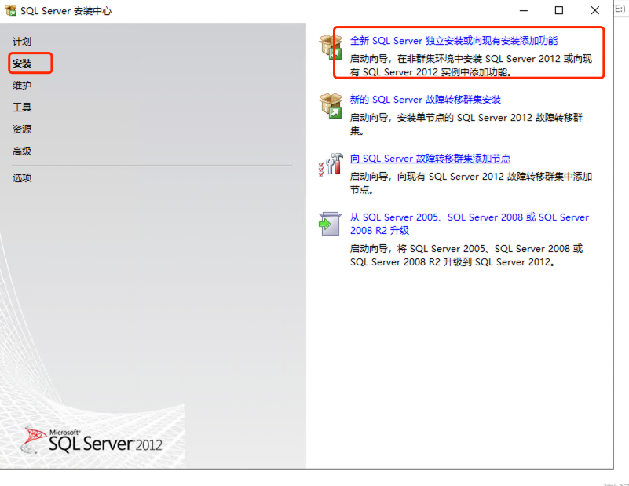Maximize the installation center window
629x486 pixels.
point(558,11)
